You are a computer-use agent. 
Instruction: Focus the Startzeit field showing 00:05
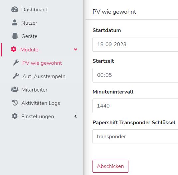[x=135, y=75]
